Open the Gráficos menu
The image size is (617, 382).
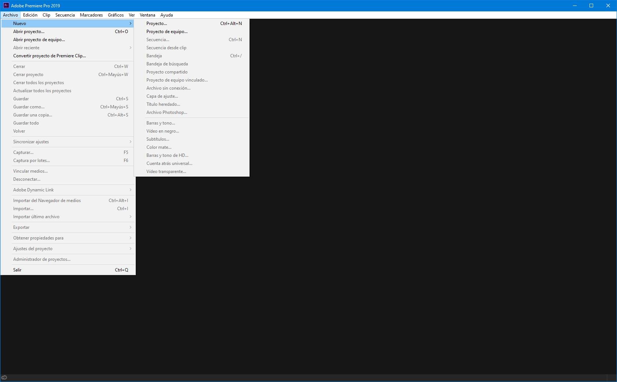pyautogui.click(x=116, y=15)
